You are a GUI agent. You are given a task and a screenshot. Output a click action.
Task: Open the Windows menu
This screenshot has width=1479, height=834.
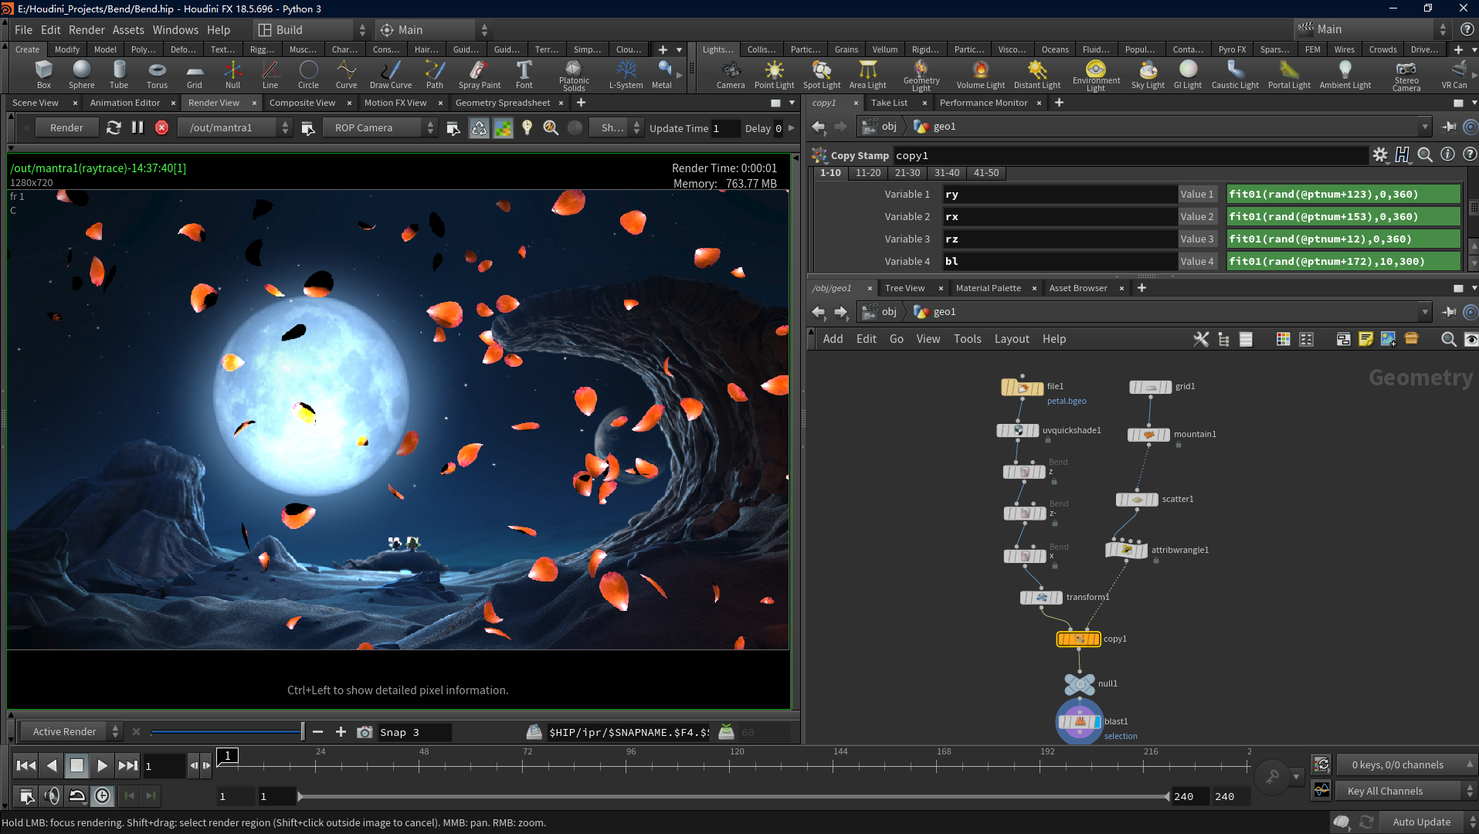click(x=175, y=29)
